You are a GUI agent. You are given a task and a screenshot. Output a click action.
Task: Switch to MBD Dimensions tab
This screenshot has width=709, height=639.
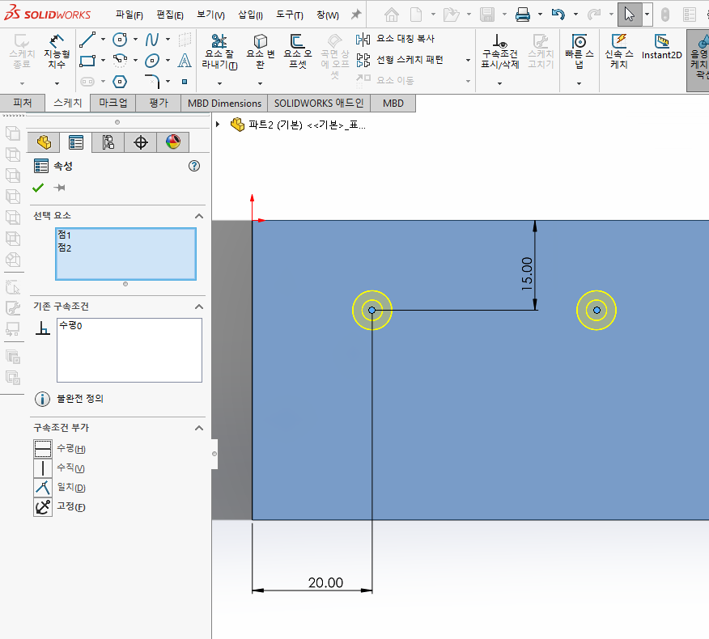[x=224, y=103]
